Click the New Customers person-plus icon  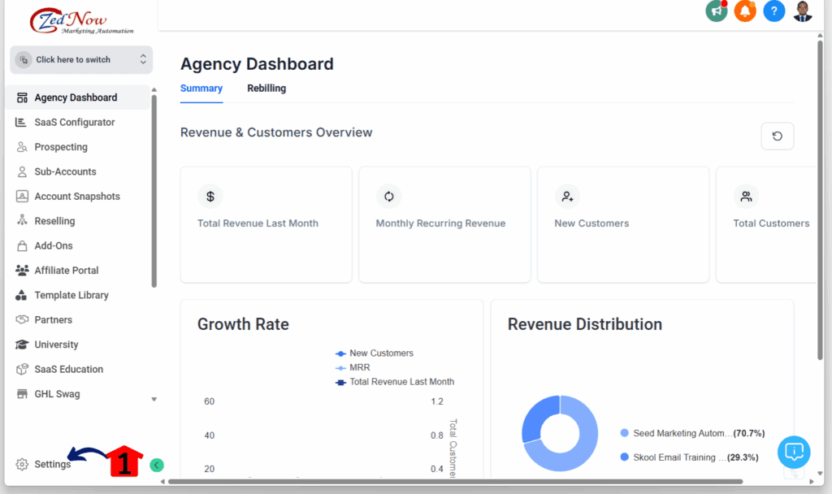(x=567, y=197)
